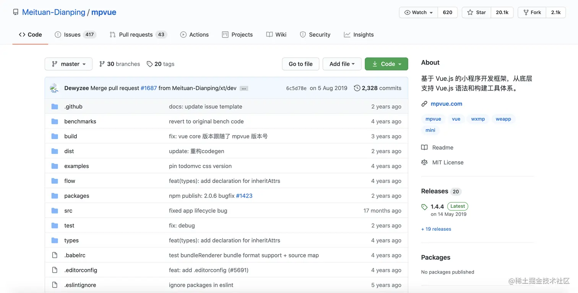Open the green Code download dropdown

[x=386, y=64]
